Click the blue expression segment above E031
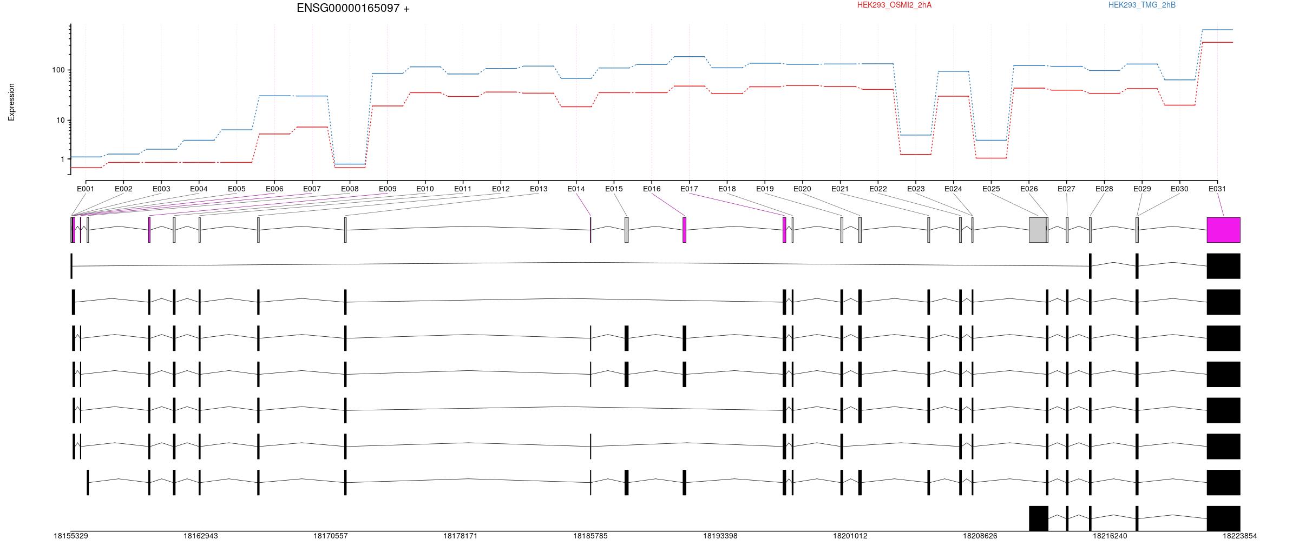 (1217, 30)
